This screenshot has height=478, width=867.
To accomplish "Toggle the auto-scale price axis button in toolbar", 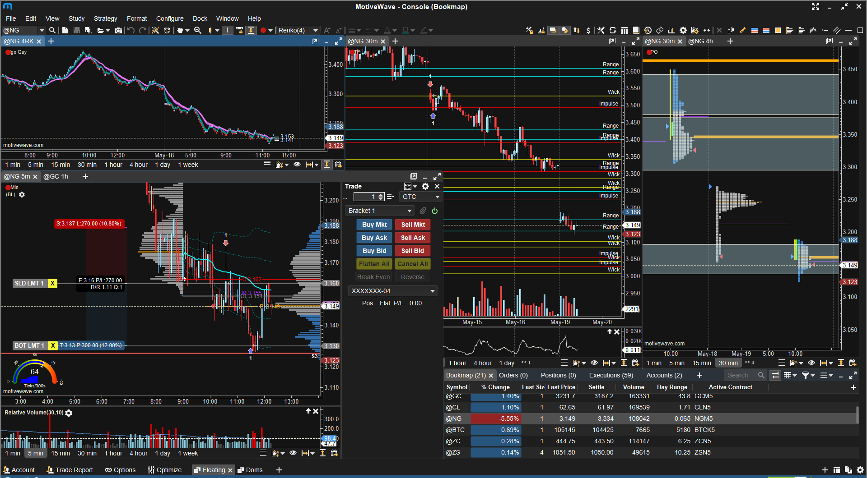I will click(251, 30).
